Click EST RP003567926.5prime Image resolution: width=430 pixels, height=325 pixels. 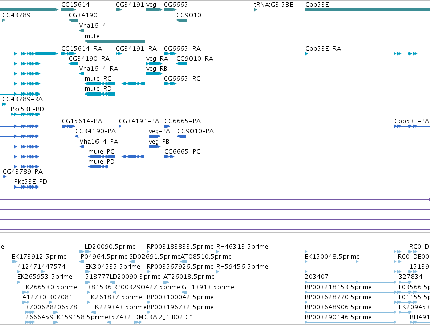180,267
